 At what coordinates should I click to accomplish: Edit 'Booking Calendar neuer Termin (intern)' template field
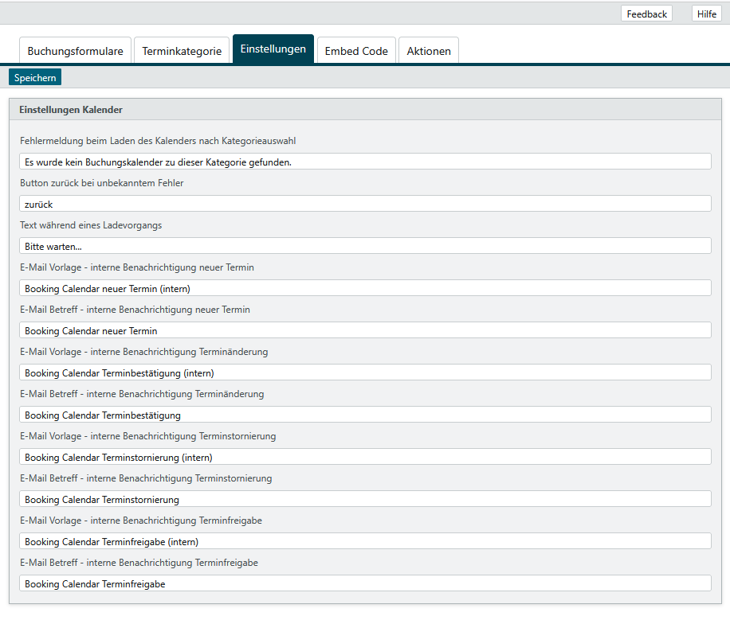365,288
